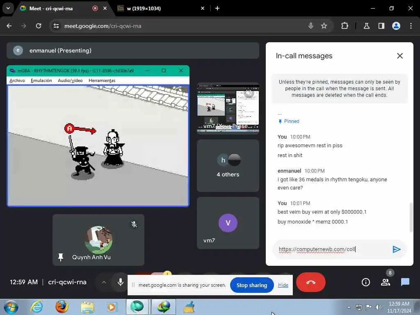Close the In-call messages panel
Image resolution: width=420 pixels, height=315 pixels.
pos(399,56)
